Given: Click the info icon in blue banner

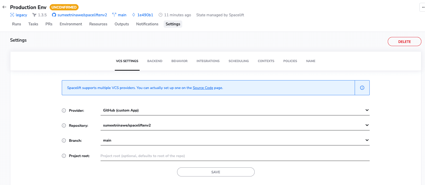Looking at the screenshot, I should 362,88.
